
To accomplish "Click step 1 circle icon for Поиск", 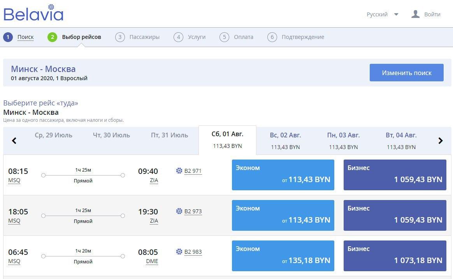I will pos(8,37).
